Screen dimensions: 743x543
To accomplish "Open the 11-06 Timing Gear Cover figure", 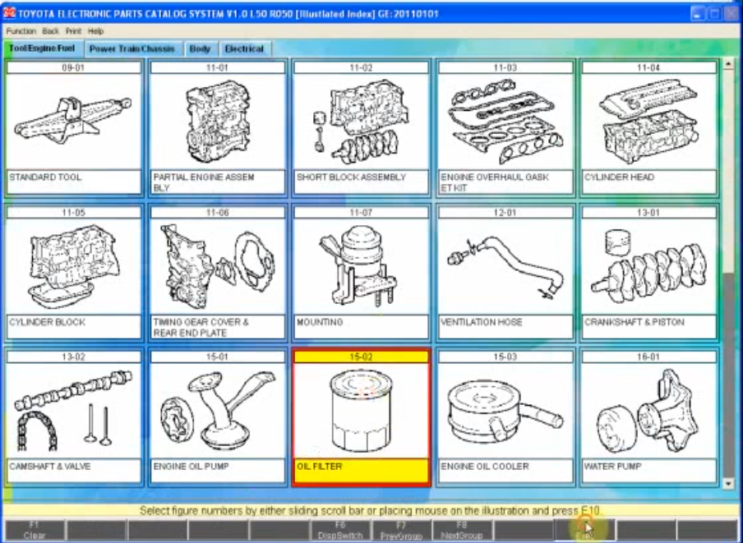I will (218, 273).
